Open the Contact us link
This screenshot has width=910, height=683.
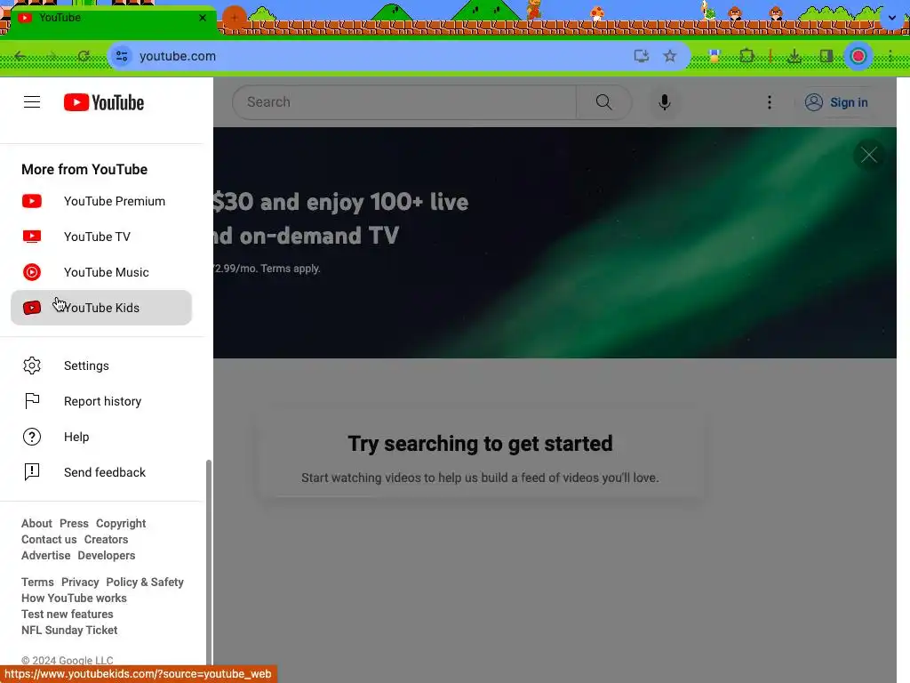49,539
